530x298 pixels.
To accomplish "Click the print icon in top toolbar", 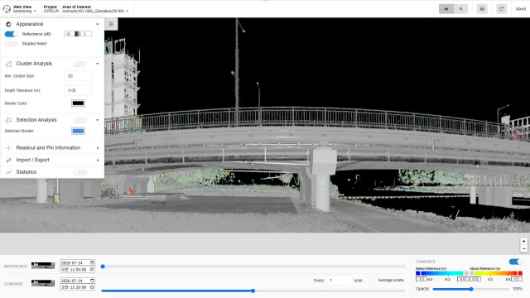I will [x=482, y=9].
